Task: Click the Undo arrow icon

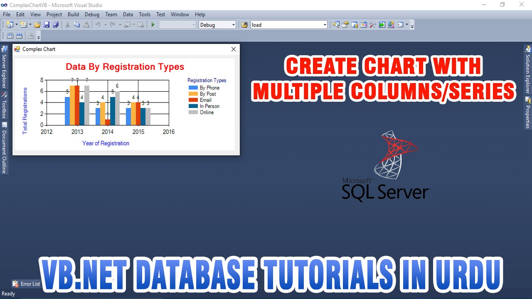Action: (98, 25)
